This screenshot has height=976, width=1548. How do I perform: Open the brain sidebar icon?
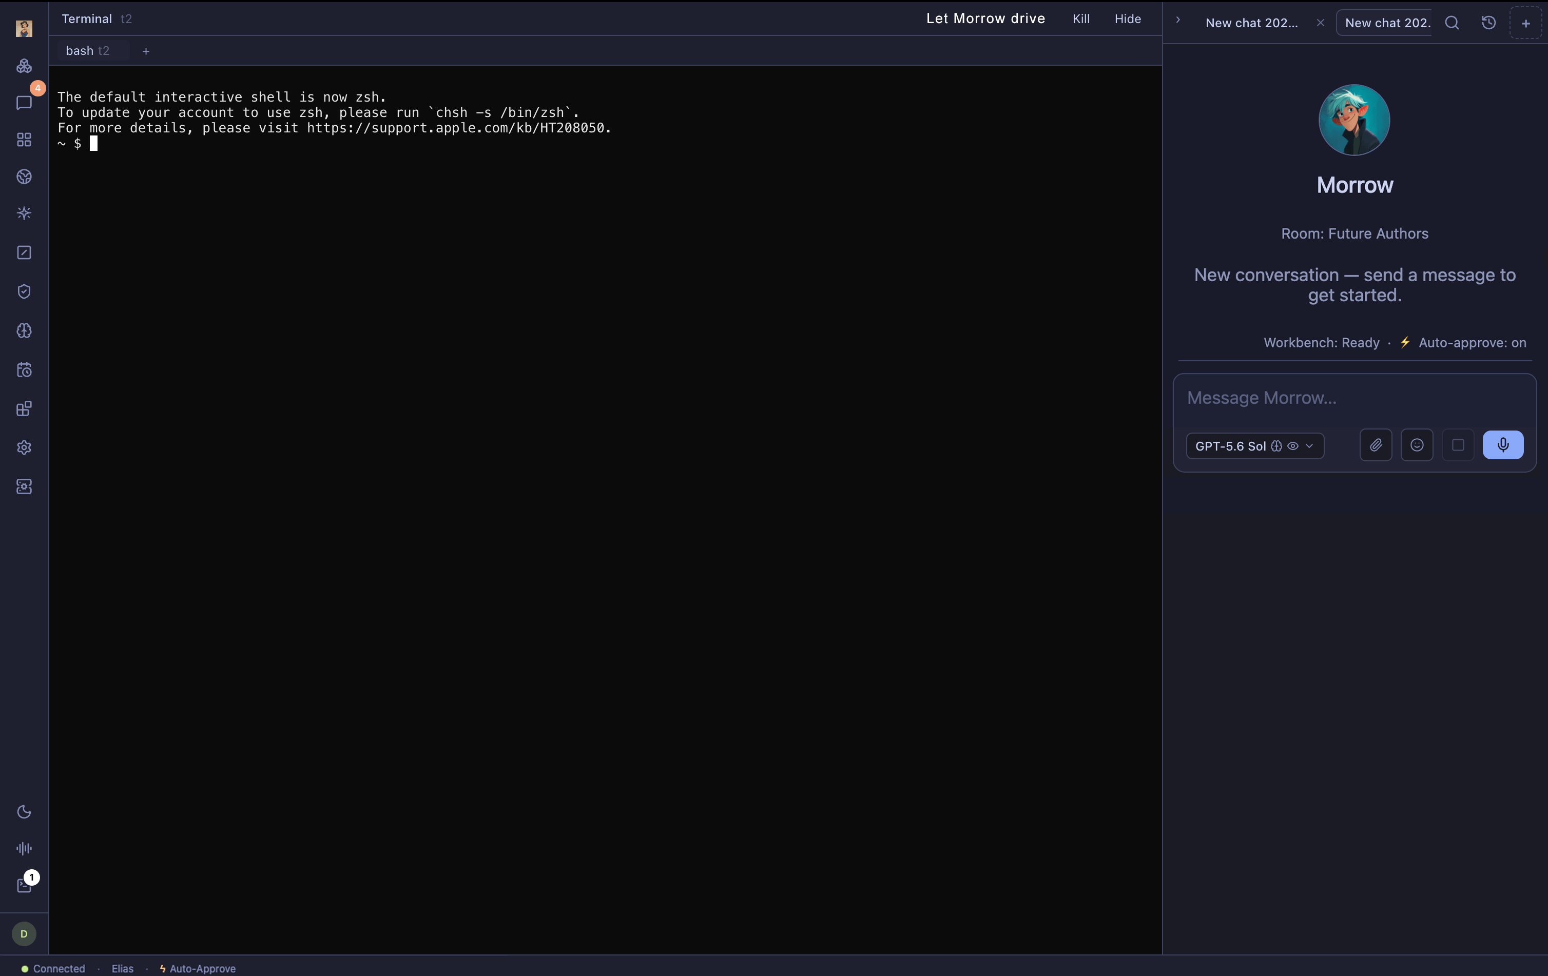pyautogui.click(x=24, y=330)
